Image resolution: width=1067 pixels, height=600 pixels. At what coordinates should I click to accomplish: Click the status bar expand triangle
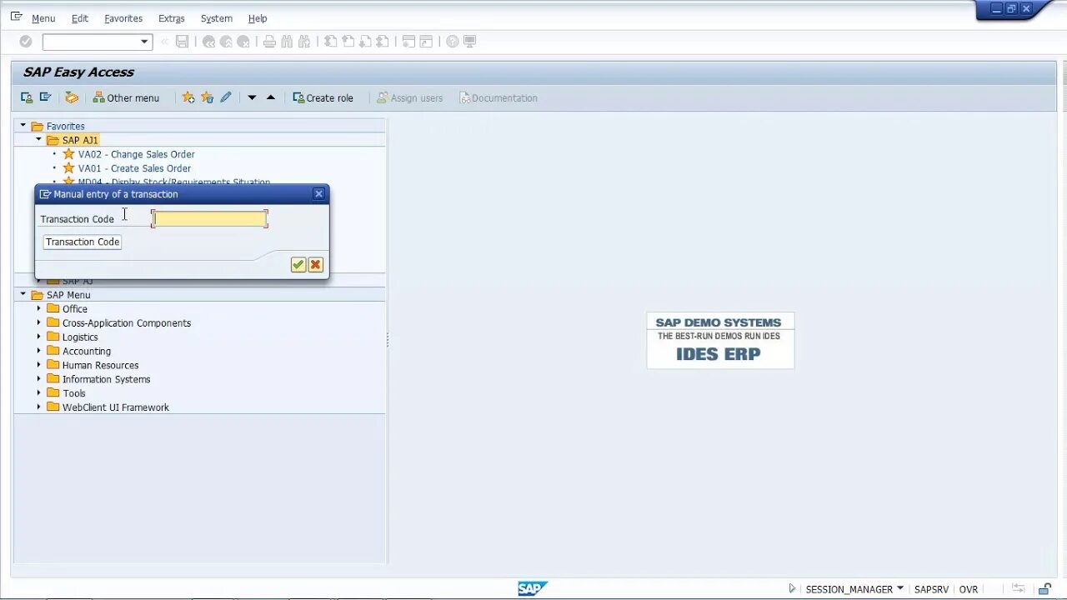pos(793,588)
